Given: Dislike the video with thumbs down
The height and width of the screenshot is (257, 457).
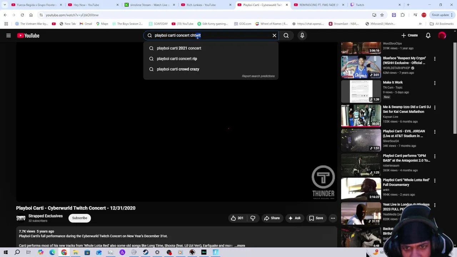Looking at the screenshot, I should point(253,218).
